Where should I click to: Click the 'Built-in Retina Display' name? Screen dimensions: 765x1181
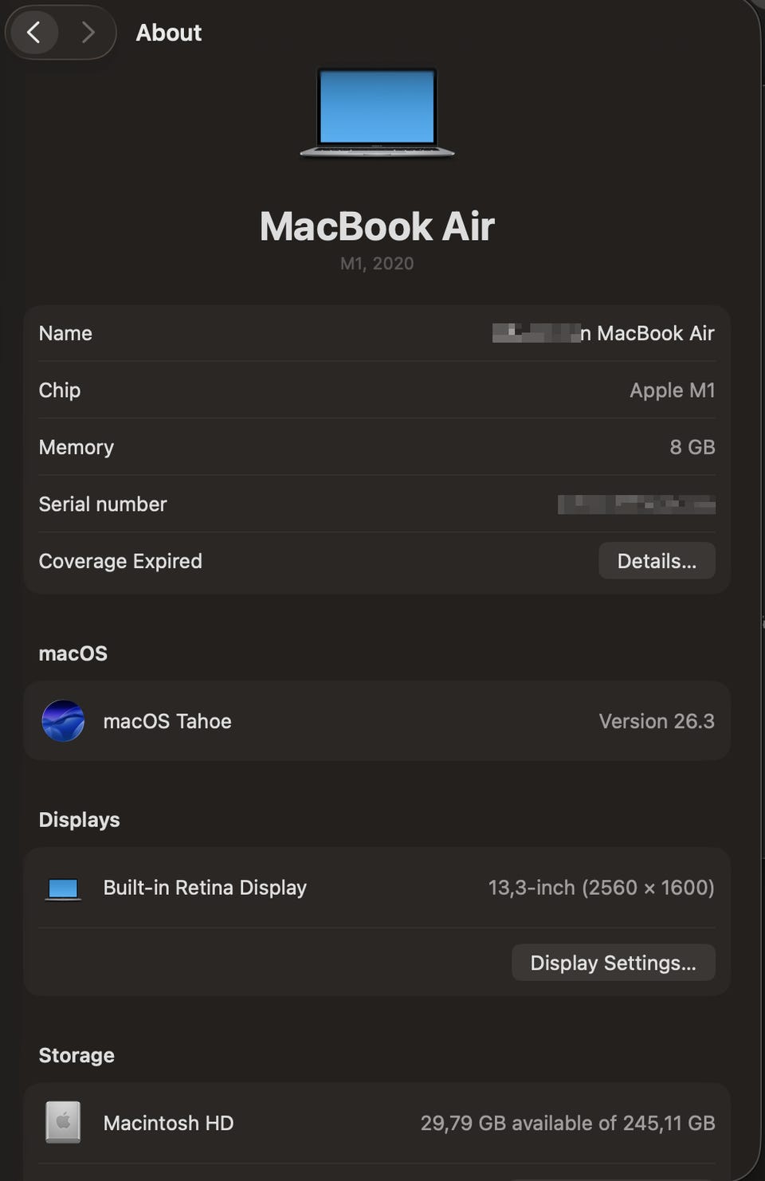point(205,888)
